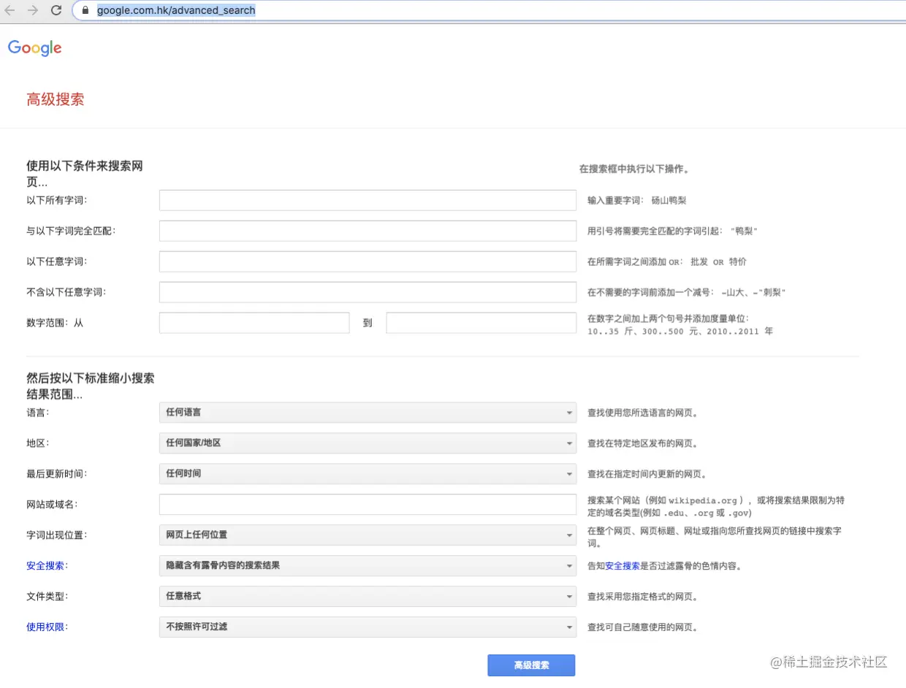Viewport: 906px width, 688px height.
Task: Click the '查找采用您指定格式的网页。' description
Action: 643,597
